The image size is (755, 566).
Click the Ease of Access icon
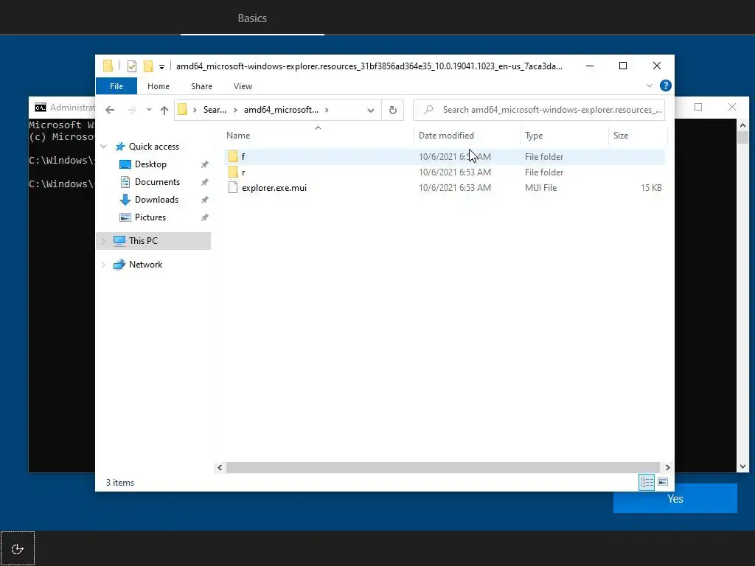click(x=18, y=548)
